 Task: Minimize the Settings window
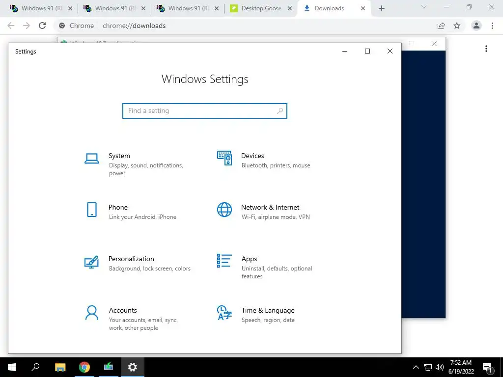tap(345, 51)
